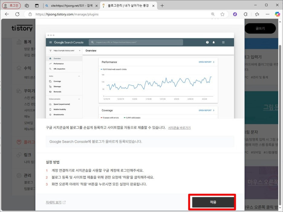Click the 서치콘솔 바로가기 link
The image size is (283, 212).
(179, 128)
